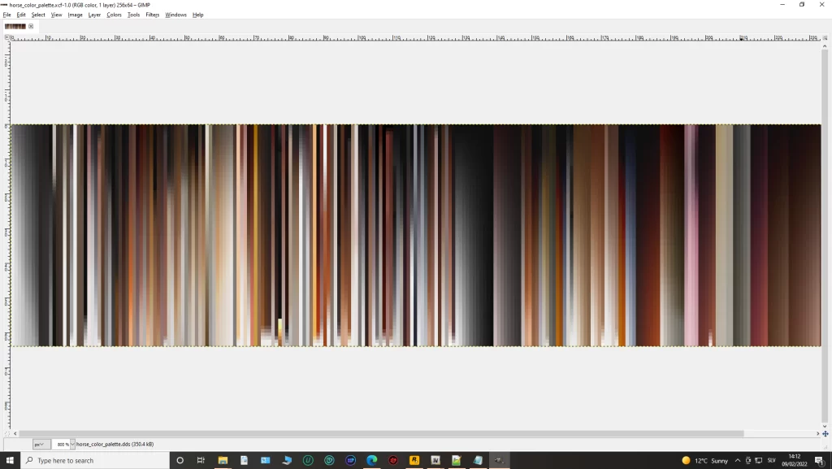
Task: Show hidden system tray icons
Action: [x=737, y=460]
